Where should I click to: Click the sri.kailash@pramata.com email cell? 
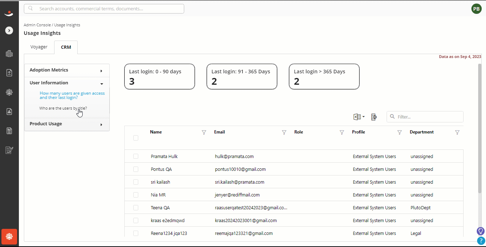point(239,182)
